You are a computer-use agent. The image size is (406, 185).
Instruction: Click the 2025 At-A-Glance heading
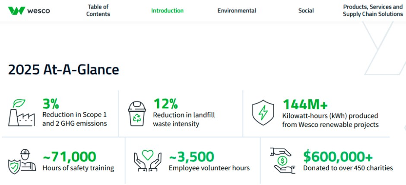coord(63,69)
